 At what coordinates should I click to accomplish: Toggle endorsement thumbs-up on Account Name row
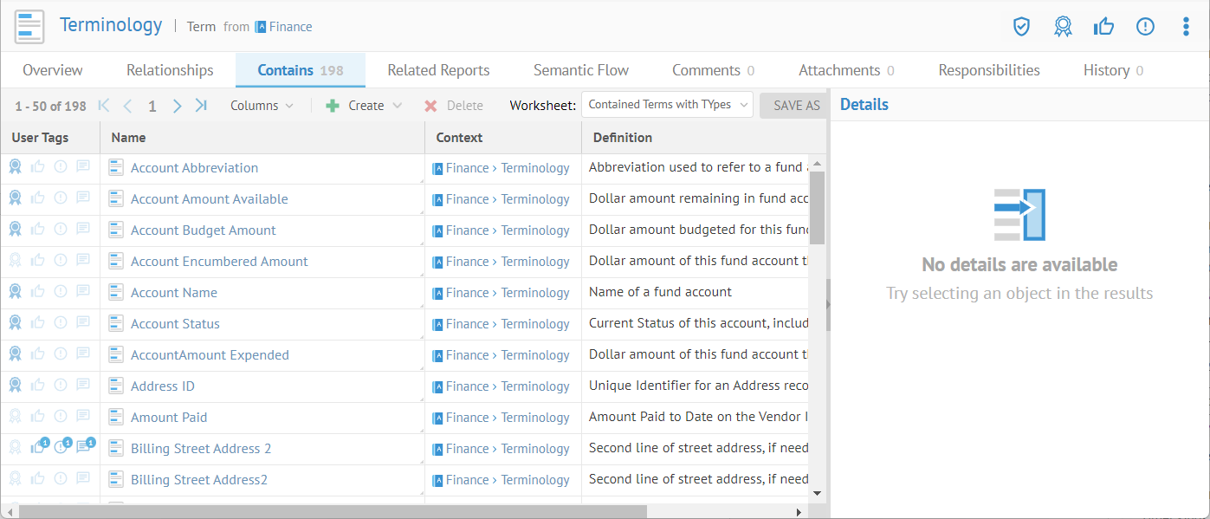click(x=37, y=292)
